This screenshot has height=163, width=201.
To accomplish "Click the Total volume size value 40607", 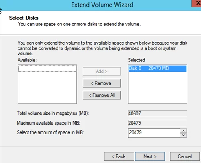I will (157, 113).
